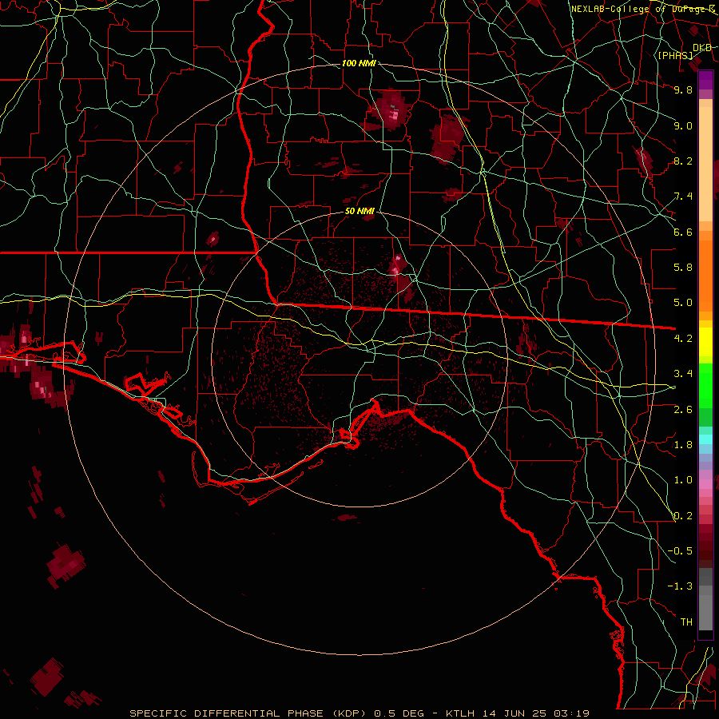
Task: Click the 7.4 scale label
Action: (683, 197)
